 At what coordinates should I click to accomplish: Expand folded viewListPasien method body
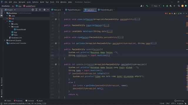[137, 19]
